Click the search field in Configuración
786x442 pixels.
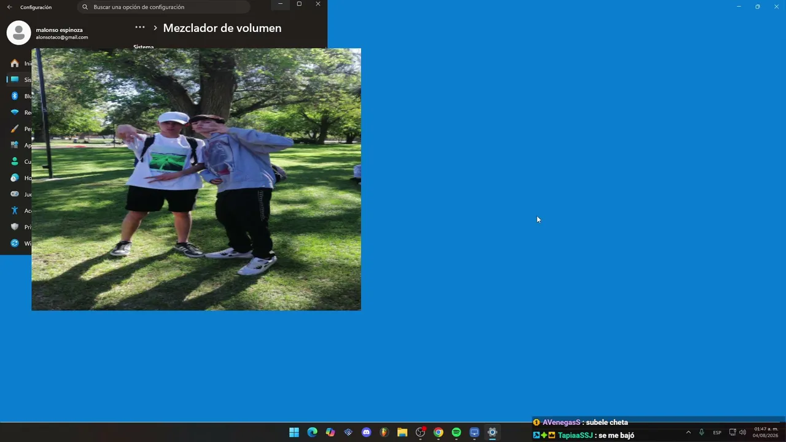click(x=164, y=7)
